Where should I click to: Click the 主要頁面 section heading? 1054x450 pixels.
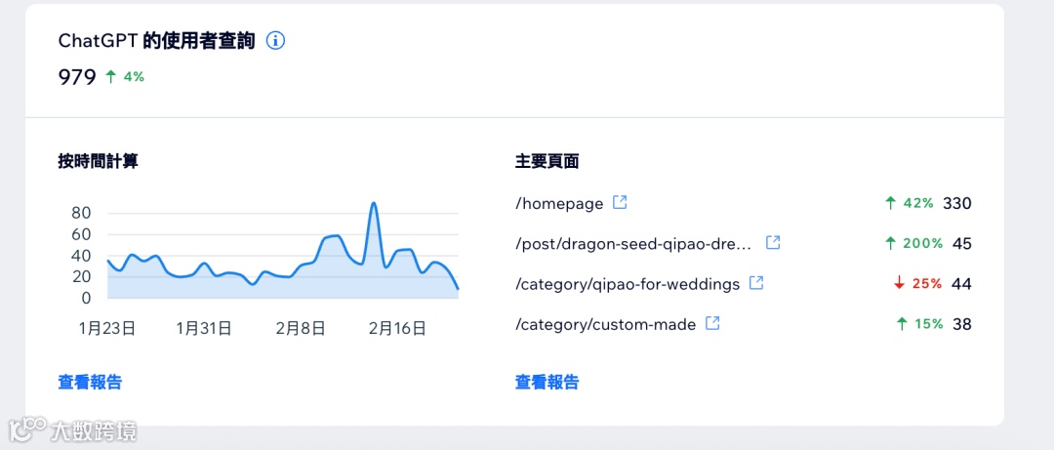(547, 161)
